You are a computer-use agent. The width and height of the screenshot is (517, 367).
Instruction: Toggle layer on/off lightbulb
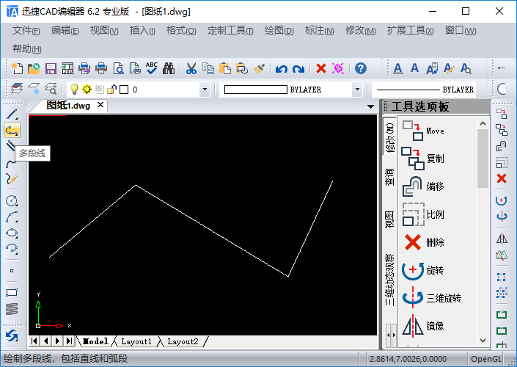(x=74, y=89)
